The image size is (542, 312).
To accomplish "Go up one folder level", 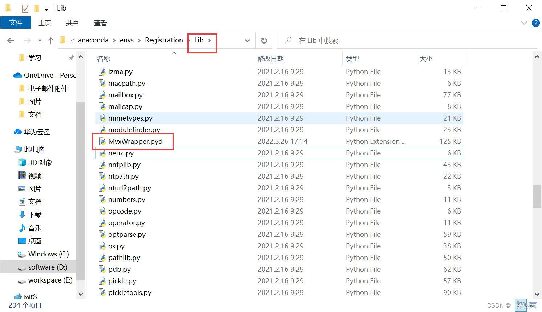I will (x=51, y=40).
